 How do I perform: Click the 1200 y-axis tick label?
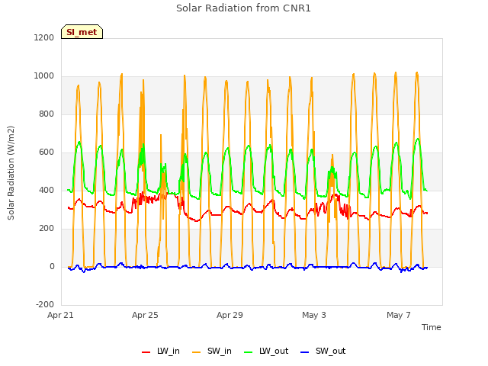[x=44, y=37]
